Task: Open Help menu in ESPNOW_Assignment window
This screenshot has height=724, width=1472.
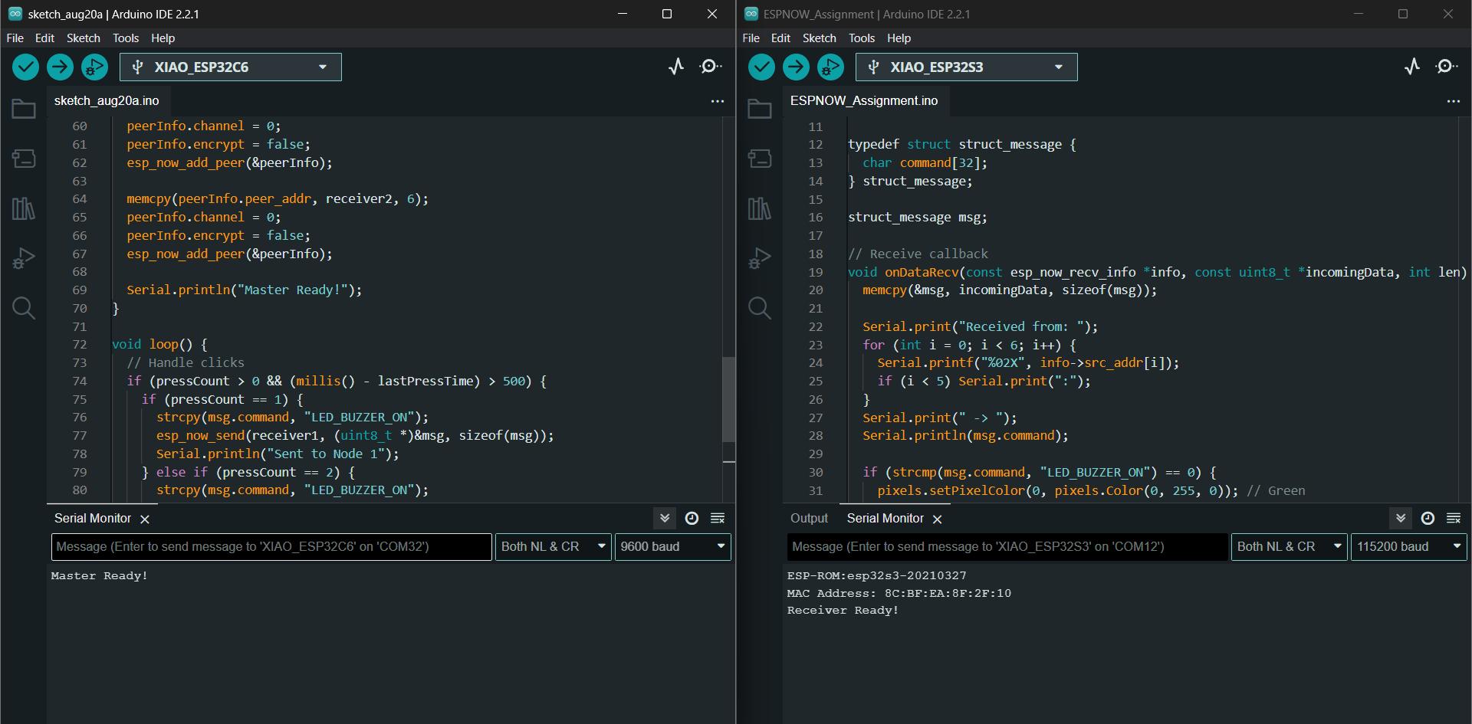Action: pyautogui.click(x=899, y=38)
